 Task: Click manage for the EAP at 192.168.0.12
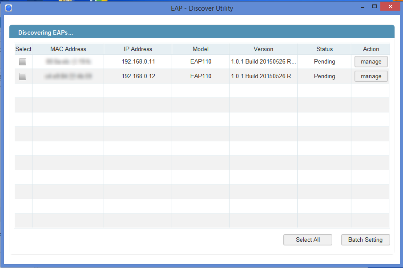pos(371,76)
